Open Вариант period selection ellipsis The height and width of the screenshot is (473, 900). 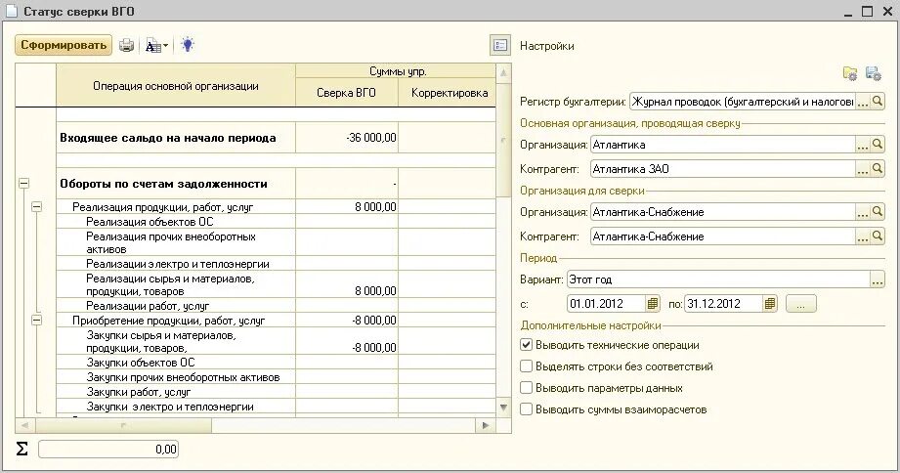pyautogui.click(x=878, y=279)
